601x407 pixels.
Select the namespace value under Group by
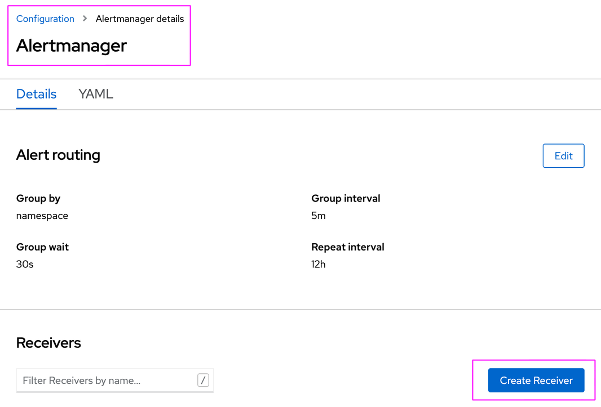42,216
